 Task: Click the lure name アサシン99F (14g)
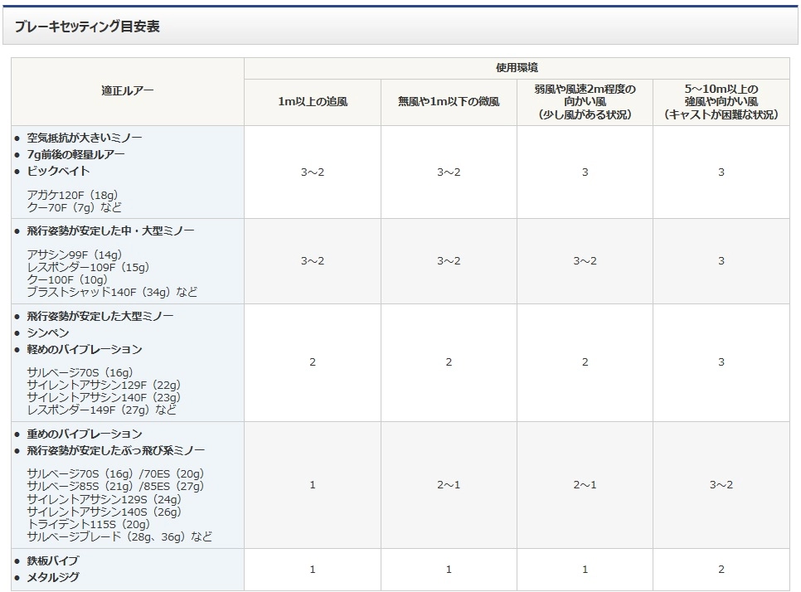(74, 255)
